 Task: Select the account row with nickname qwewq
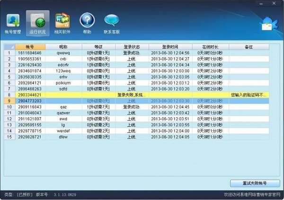(x=137, y=53)
